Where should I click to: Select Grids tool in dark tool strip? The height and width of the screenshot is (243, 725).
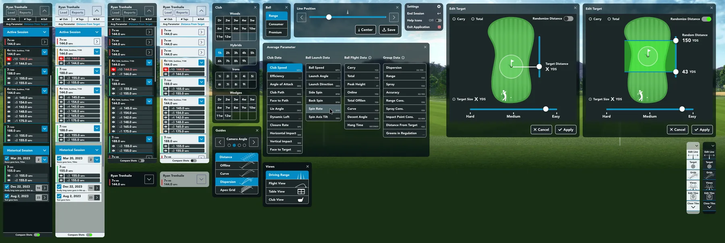coord(709,175)
